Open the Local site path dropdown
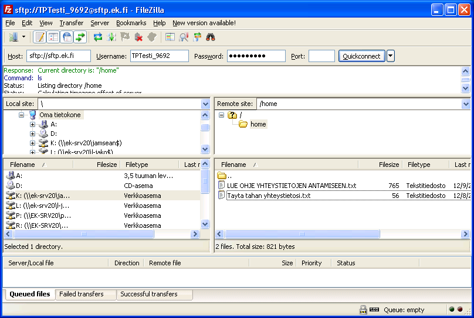 click(205, 104)
